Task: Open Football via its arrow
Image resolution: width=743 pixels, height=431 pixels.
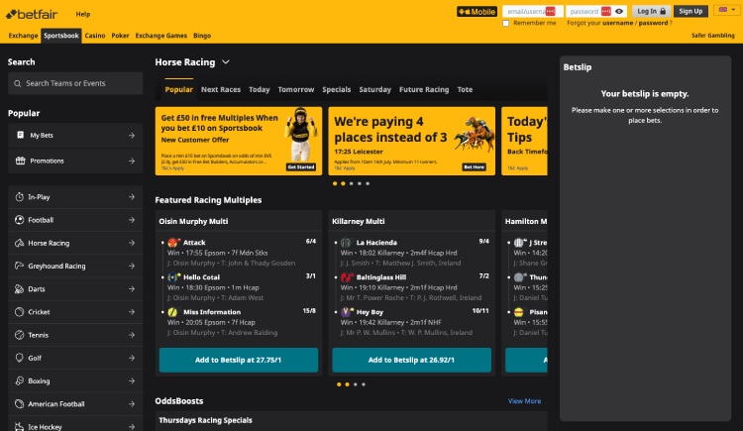Action: click(x=132, y=220)
